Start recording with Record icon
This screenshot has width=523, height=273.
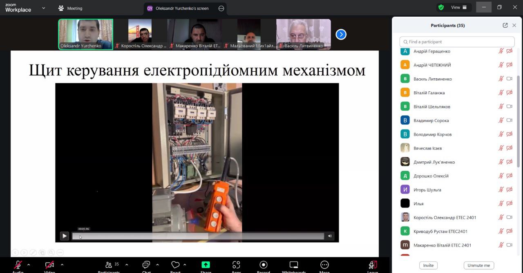pyautogui.click(x=264, y=265)
